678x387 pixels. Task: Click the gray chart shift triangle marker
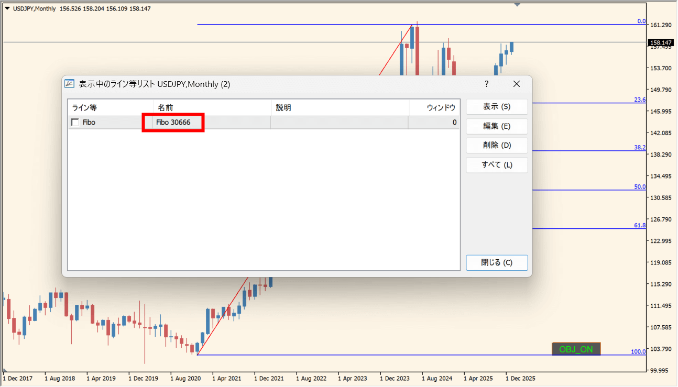518,5
